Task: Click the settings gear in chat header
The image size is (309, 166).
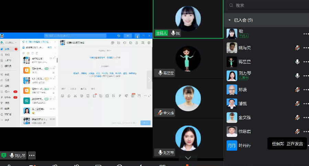Action: tap(149, 43)
